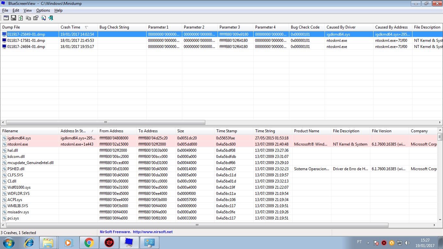The width and height of the screenshot is (443, 249).
Task: Sort lower pane by File Version column
Action: click(389, 131)
